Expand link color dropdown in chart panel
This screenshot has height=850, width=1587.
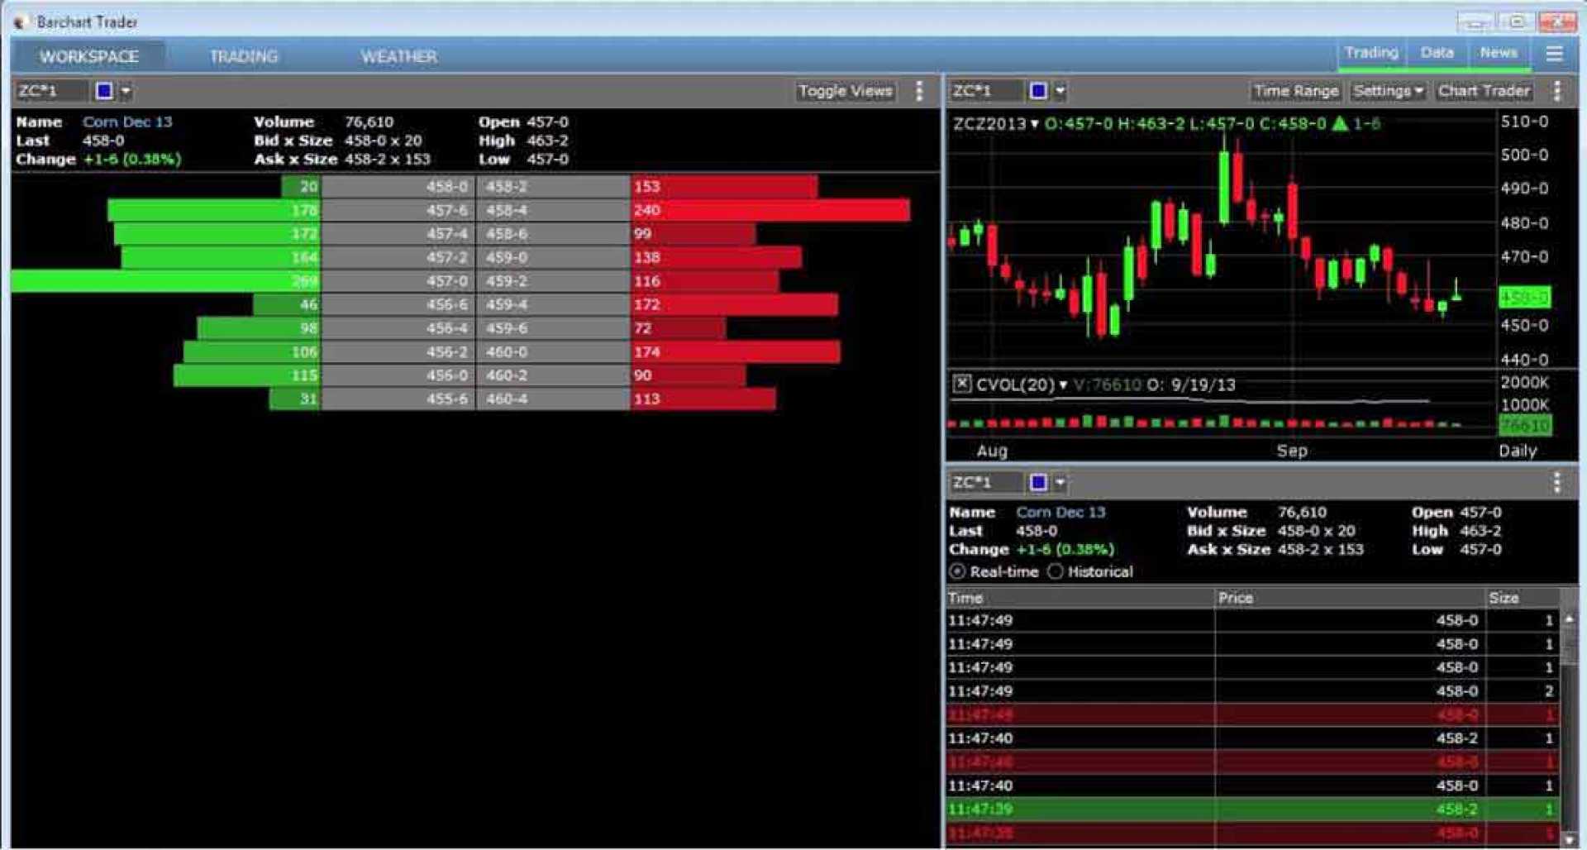(x=1060, y=91)
